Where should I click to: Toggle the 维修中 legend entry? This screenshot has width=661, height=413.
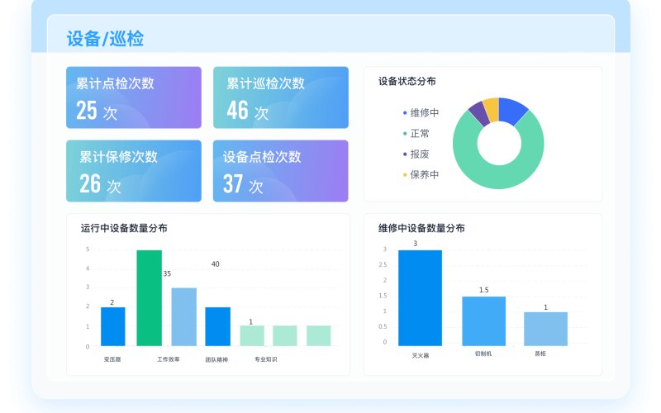(421, 112)
